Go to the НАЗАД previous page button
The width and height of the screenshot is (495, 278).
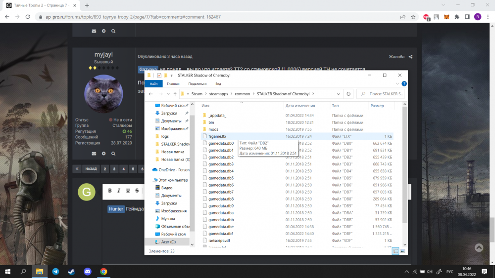coord(91,169)
